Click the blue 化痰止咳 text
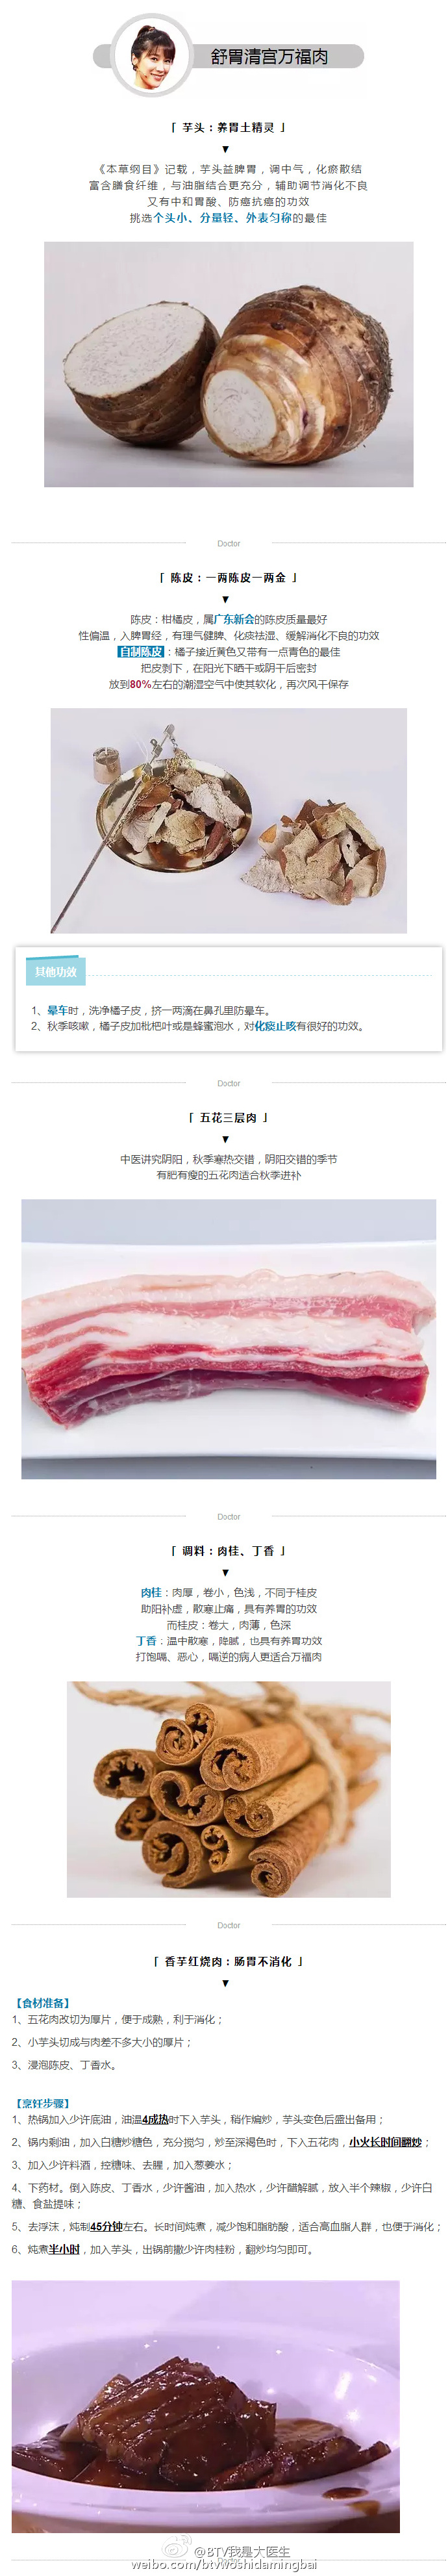 click(275, 1025)
